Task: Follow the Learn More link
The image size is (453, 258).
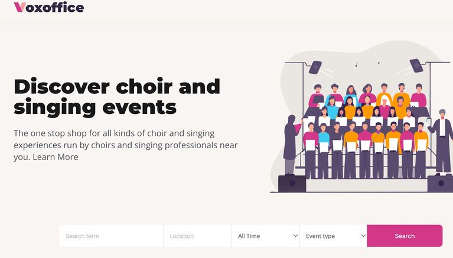Action: tap(56, 157)
